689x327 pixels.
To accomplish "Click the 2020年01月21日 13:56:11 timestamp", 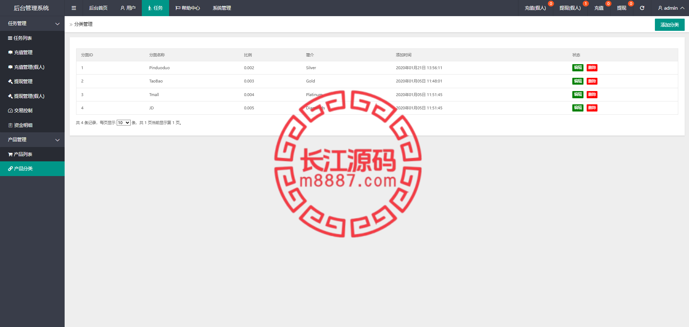I will click(x=419, y=68).
